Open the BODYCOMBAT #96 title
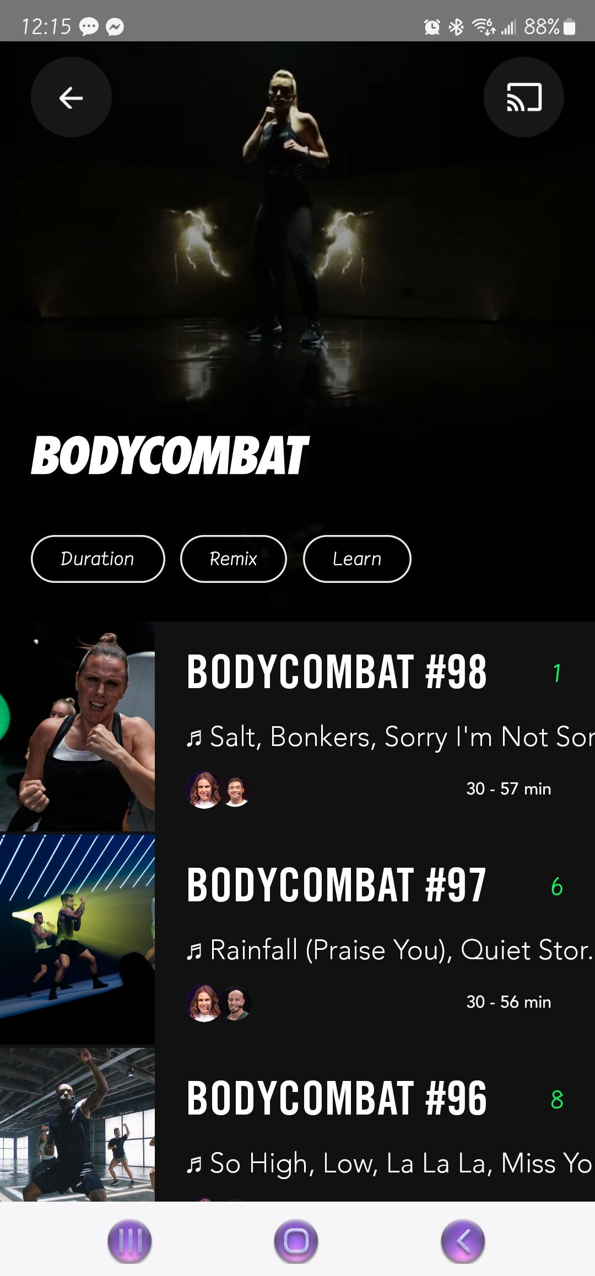Image resolution: width=595 pixels, height=1276 pixels. [x=337, y=1098]
